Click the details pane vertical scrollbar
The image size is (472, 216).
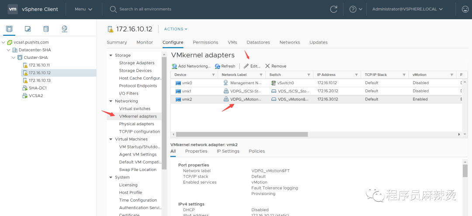click(x=465, y=171)
